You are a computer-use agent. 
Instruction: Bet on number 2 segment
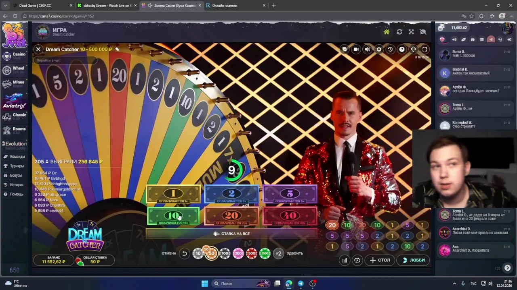pyautogui.click(x=231, y=195)
